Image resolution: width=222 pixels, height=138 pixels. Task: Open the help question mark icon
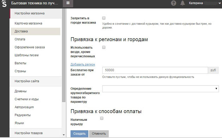[x=173, y=3]
